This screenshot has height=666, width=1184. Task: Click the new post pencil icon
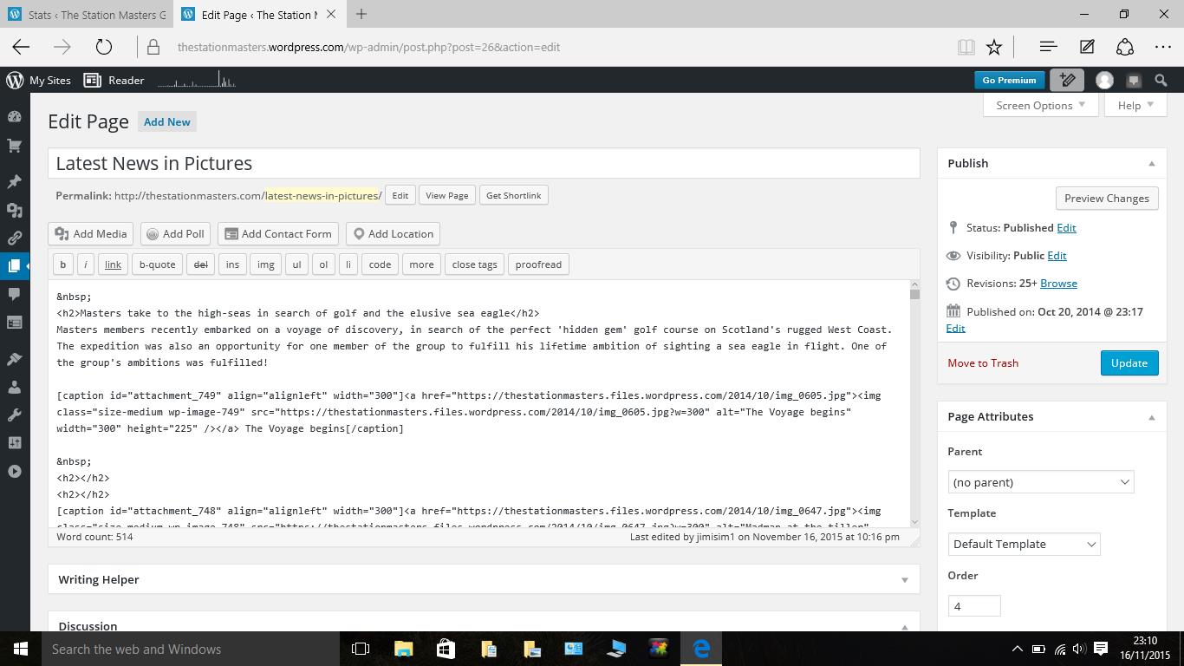coord(1067,80)
